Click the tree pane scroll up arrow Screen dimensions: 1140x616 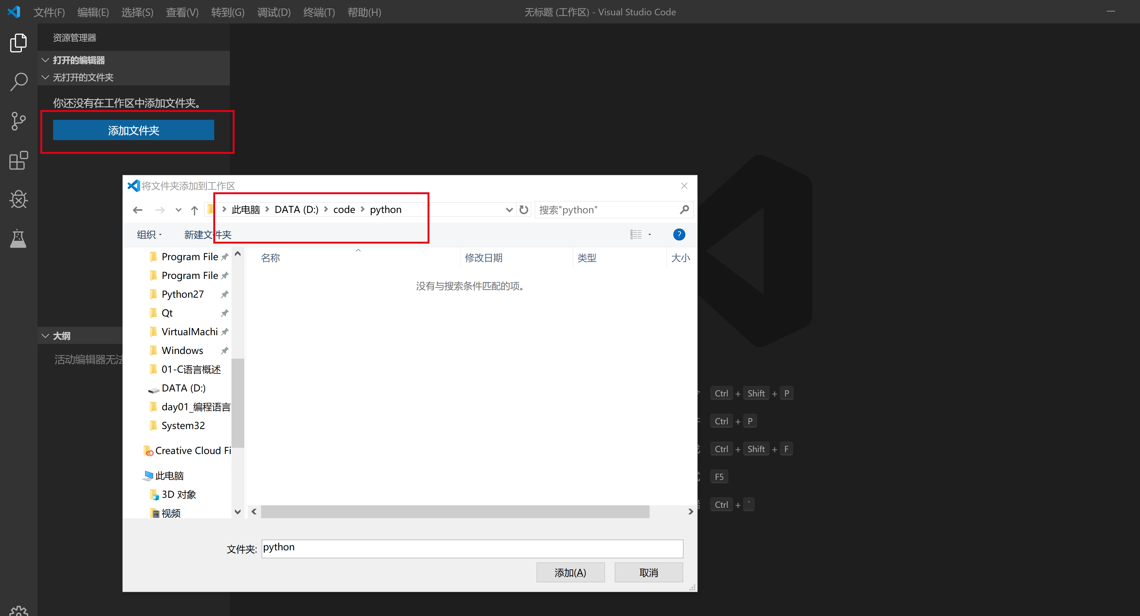point(238,254)
